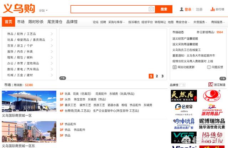The height and width of the screenshot is (148, 228).
Task: Open the 妮博瑞饰品 brand banner
Action: (x=212, y=124)
